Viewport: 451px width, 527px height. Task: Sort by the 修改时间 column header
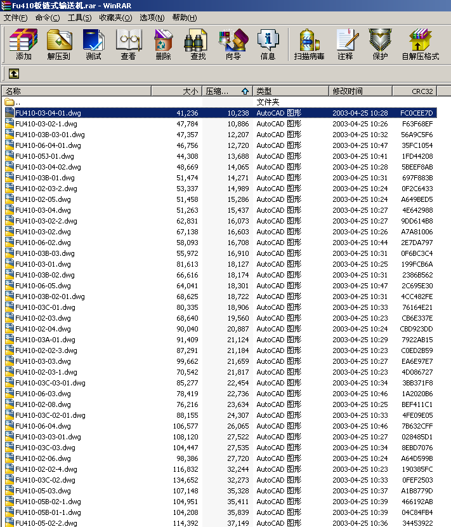361,91
